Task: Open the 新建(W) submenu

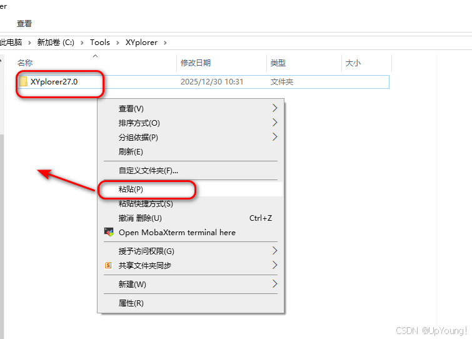Action: tap(191, 284)
